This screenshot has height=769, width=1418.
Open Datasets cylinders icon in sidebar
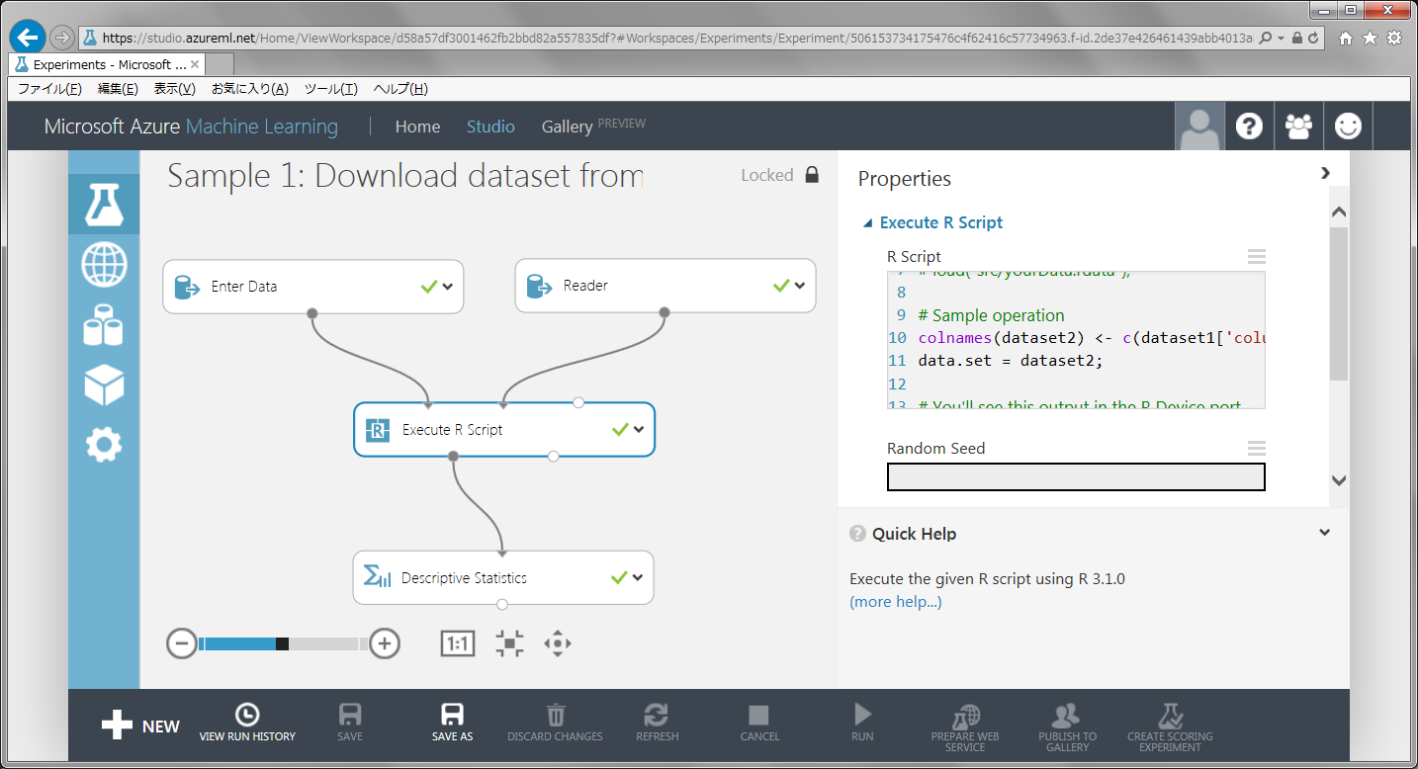pos(104,325)
